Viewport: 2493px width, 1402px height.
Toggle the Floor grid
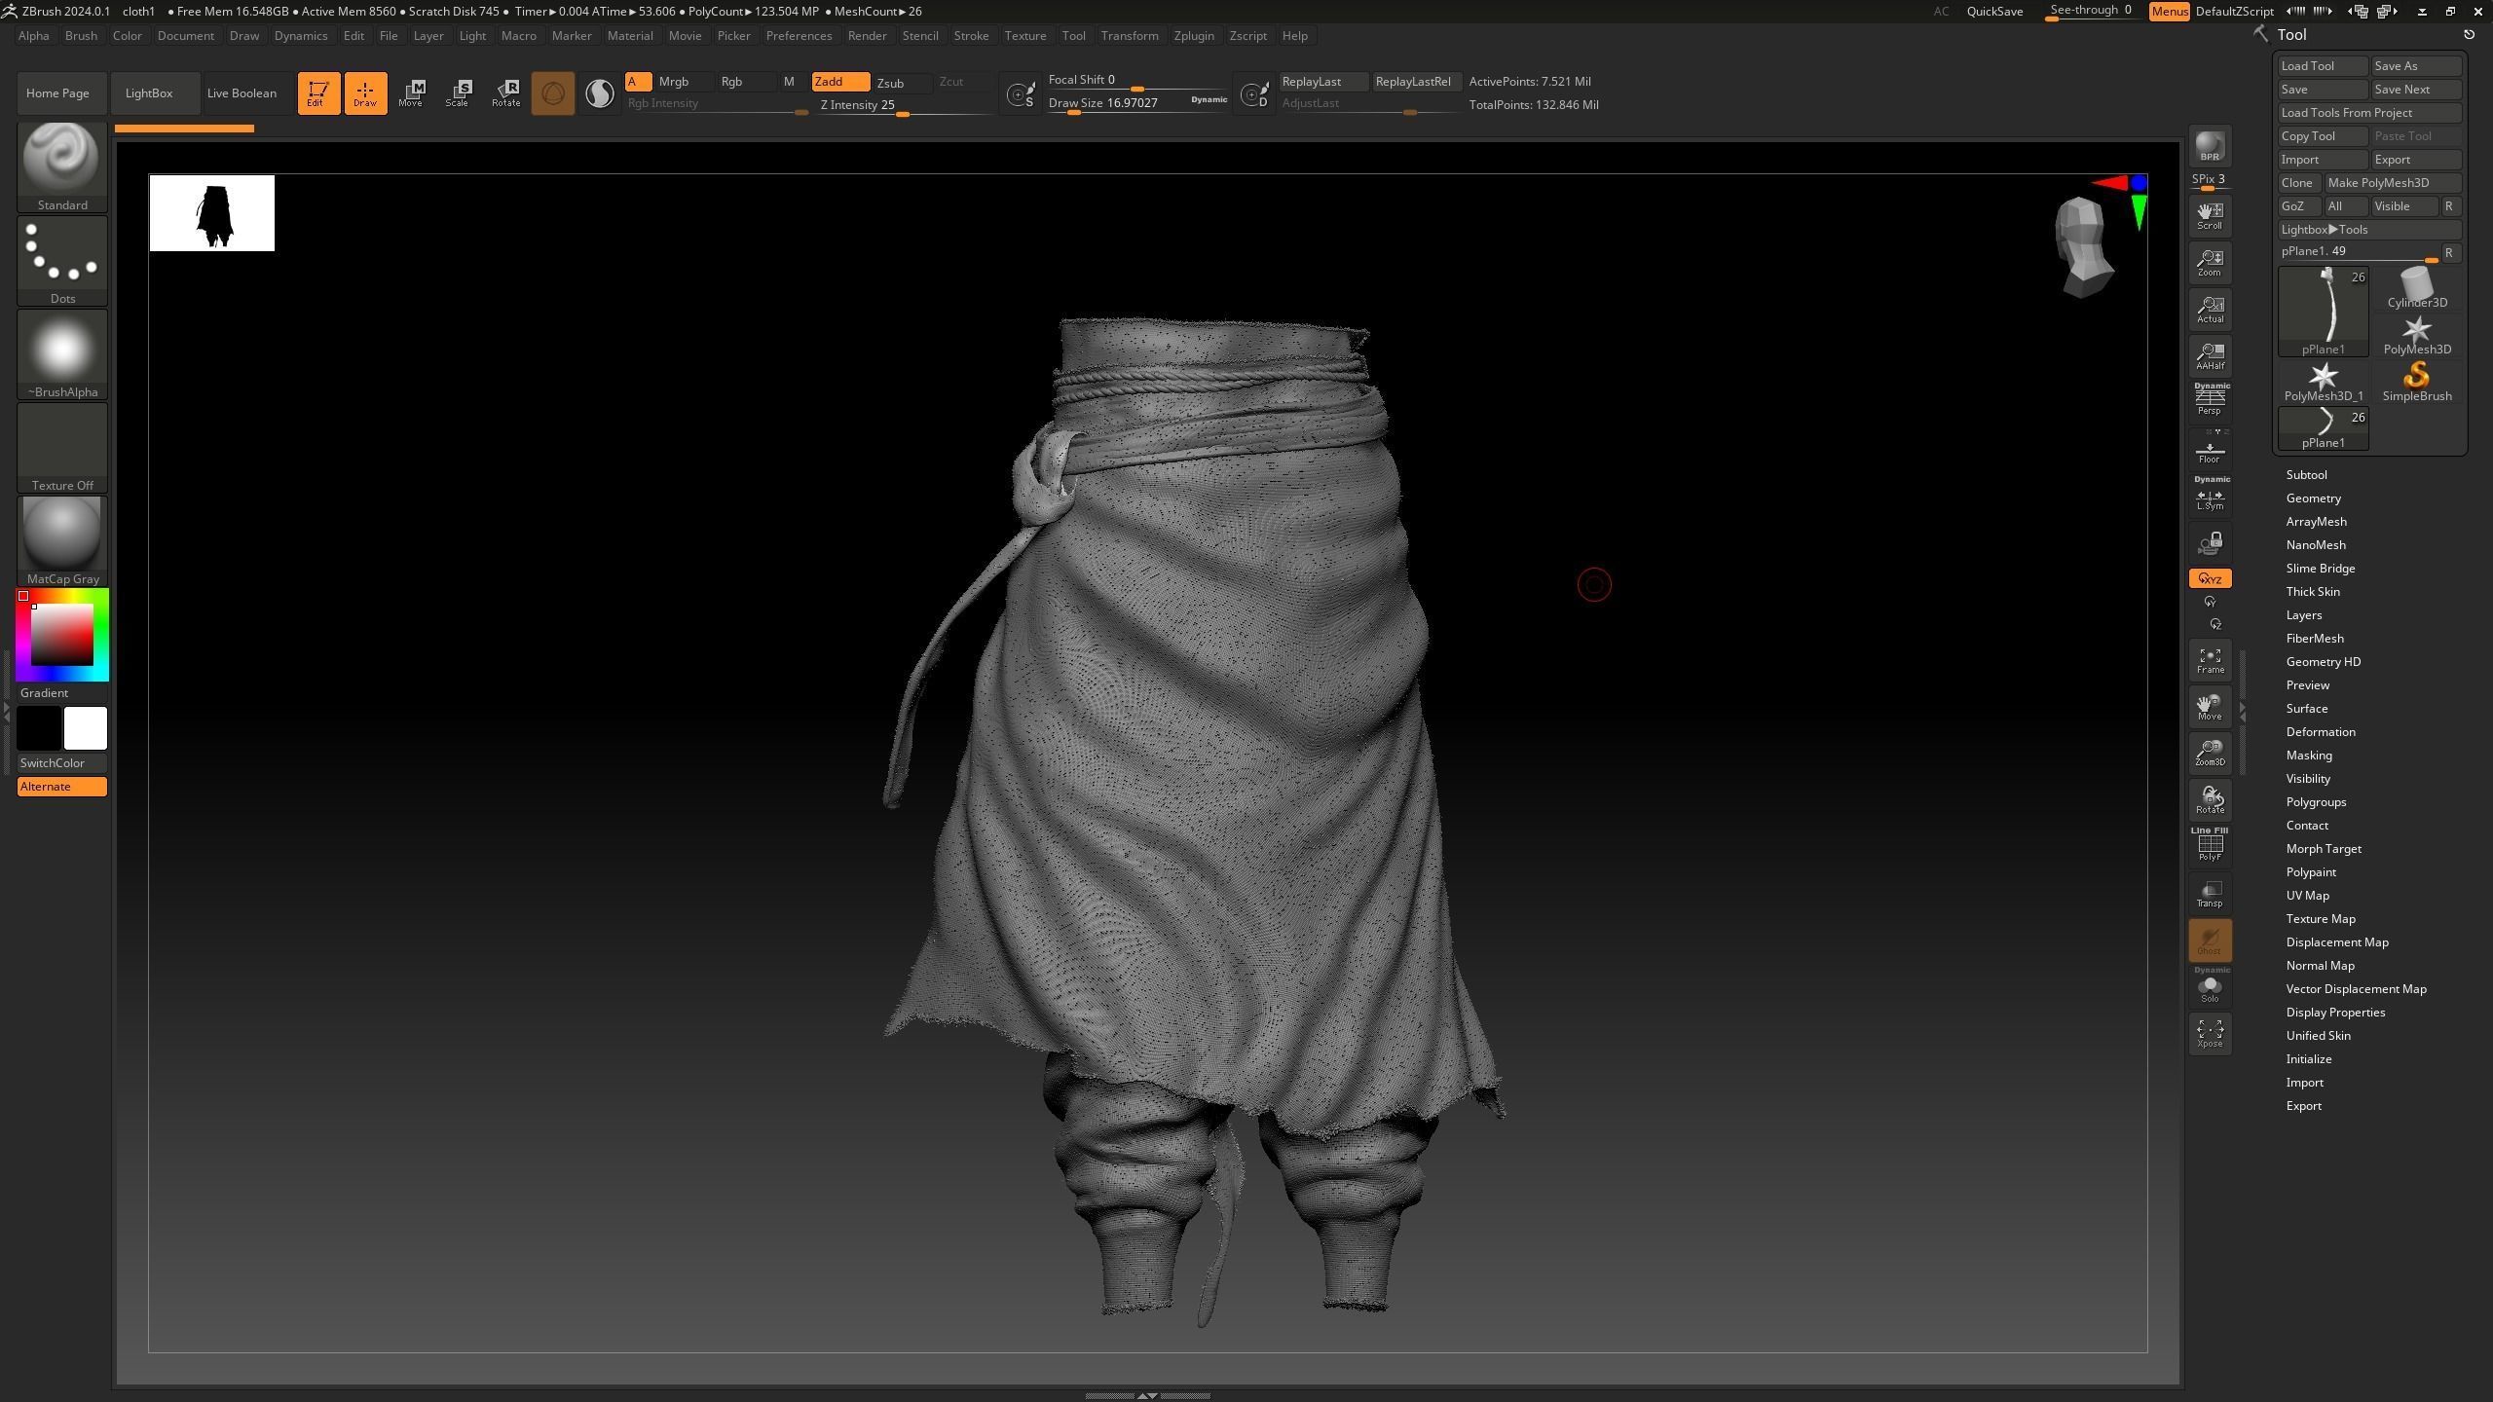[x=2210, y=452]
